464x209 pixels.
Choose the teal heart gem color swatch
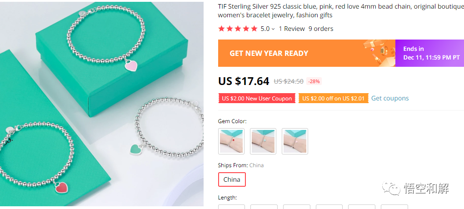263,141
